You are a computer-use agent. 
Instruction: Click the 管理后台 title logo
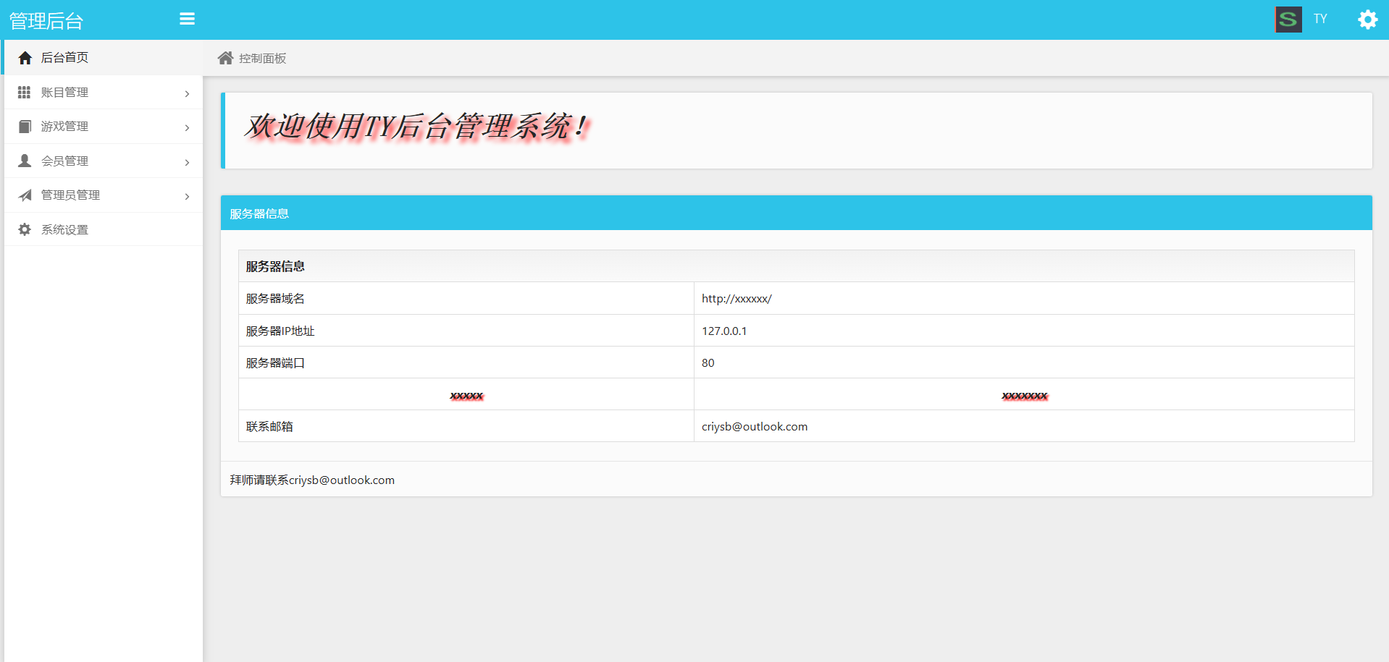46,21
